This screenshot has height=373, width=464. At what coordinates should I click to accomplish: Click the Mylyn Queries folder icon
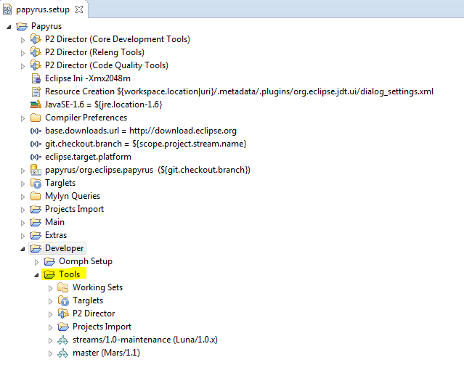[x=36, y=196]
